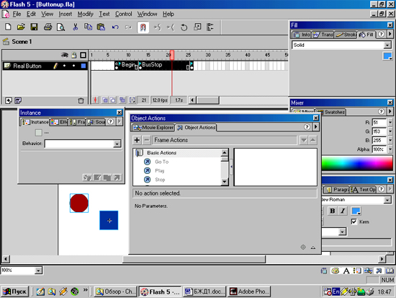Open Object Actions panel options arrow
Screen dimensions: 396x298
pyautogui.click(x=315, y=126)
